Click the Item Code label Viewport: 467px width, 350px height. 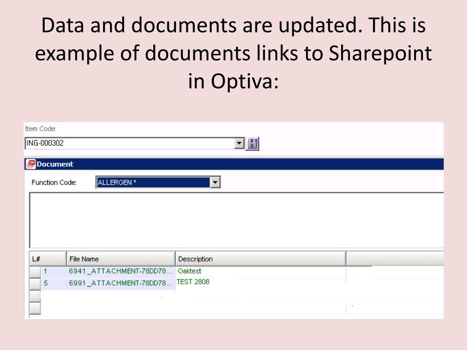click(x=41, y=129)
